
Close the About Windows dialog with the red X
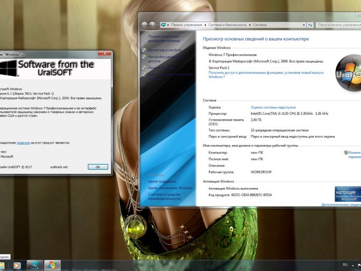tap(105, 53)
